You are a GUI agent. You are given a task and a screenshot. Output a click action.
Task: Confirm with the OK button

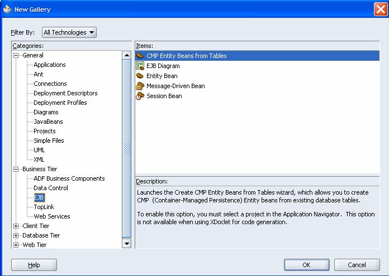point(307,265)
